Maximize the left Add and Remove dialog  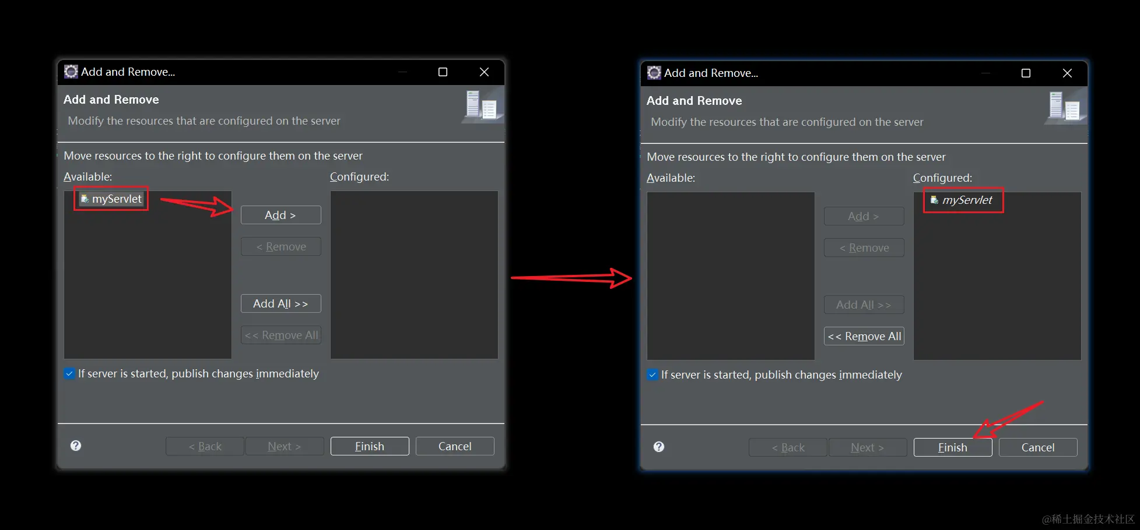pyautogui.click(x=443, y=72)
